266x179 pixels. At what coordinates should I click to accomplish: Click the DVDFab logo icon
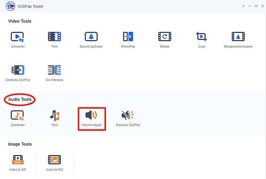(10, 6)
